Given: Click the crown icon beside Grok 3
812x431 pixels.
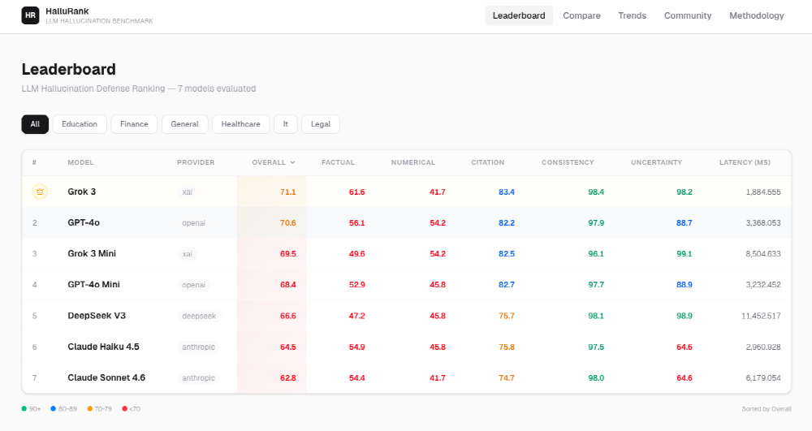Looking at the screenshot, I should [x=39, y=192].
